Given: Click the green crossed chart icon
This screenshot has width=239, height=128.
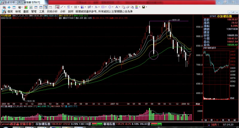Looking at the screenshot, I should pos(31,7).
